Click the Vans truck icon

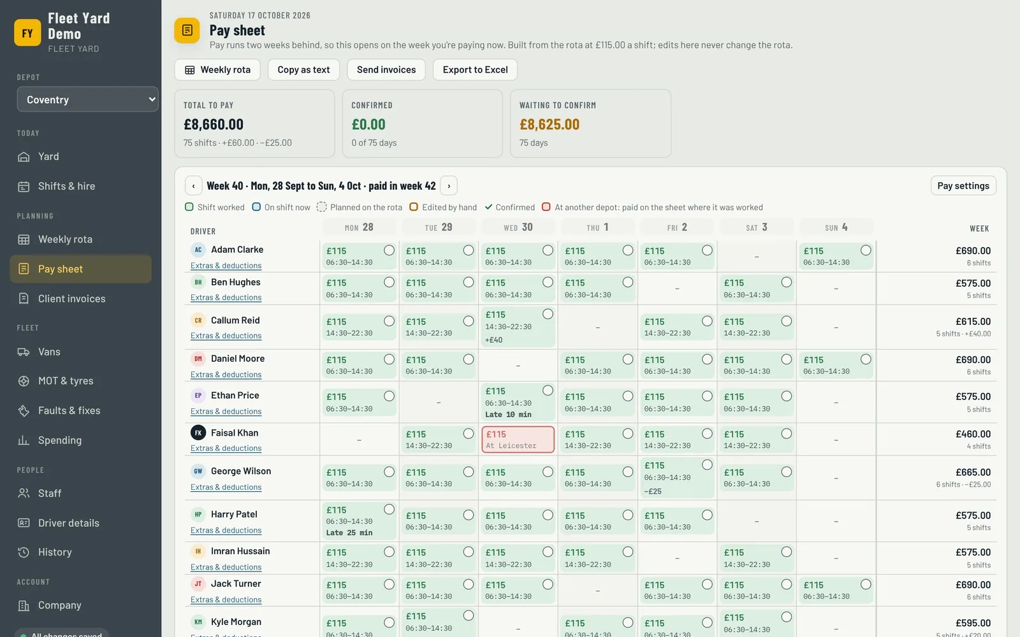[24, 352]
